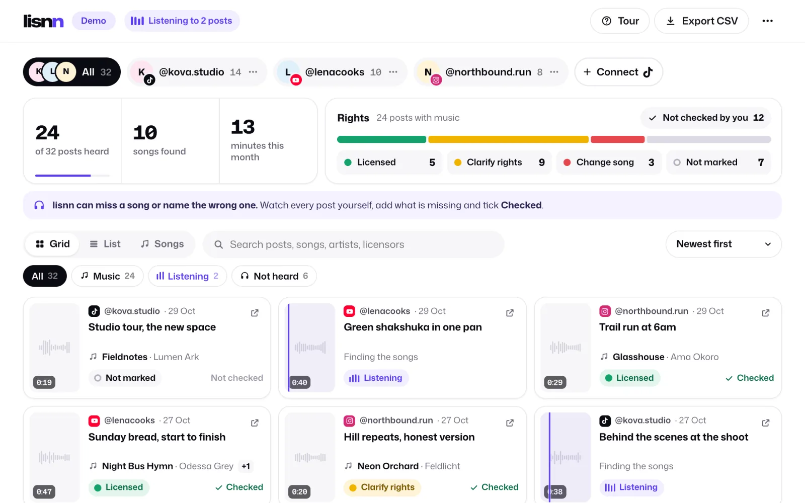Click the YouTube icon on Sunday bread card
This screenshot has width=805, height=503.
click(x=94, y=421)
